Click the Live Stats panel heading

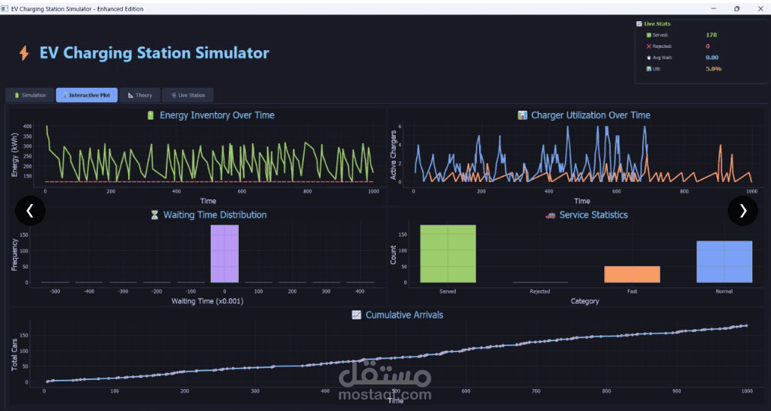click(657, 24)
